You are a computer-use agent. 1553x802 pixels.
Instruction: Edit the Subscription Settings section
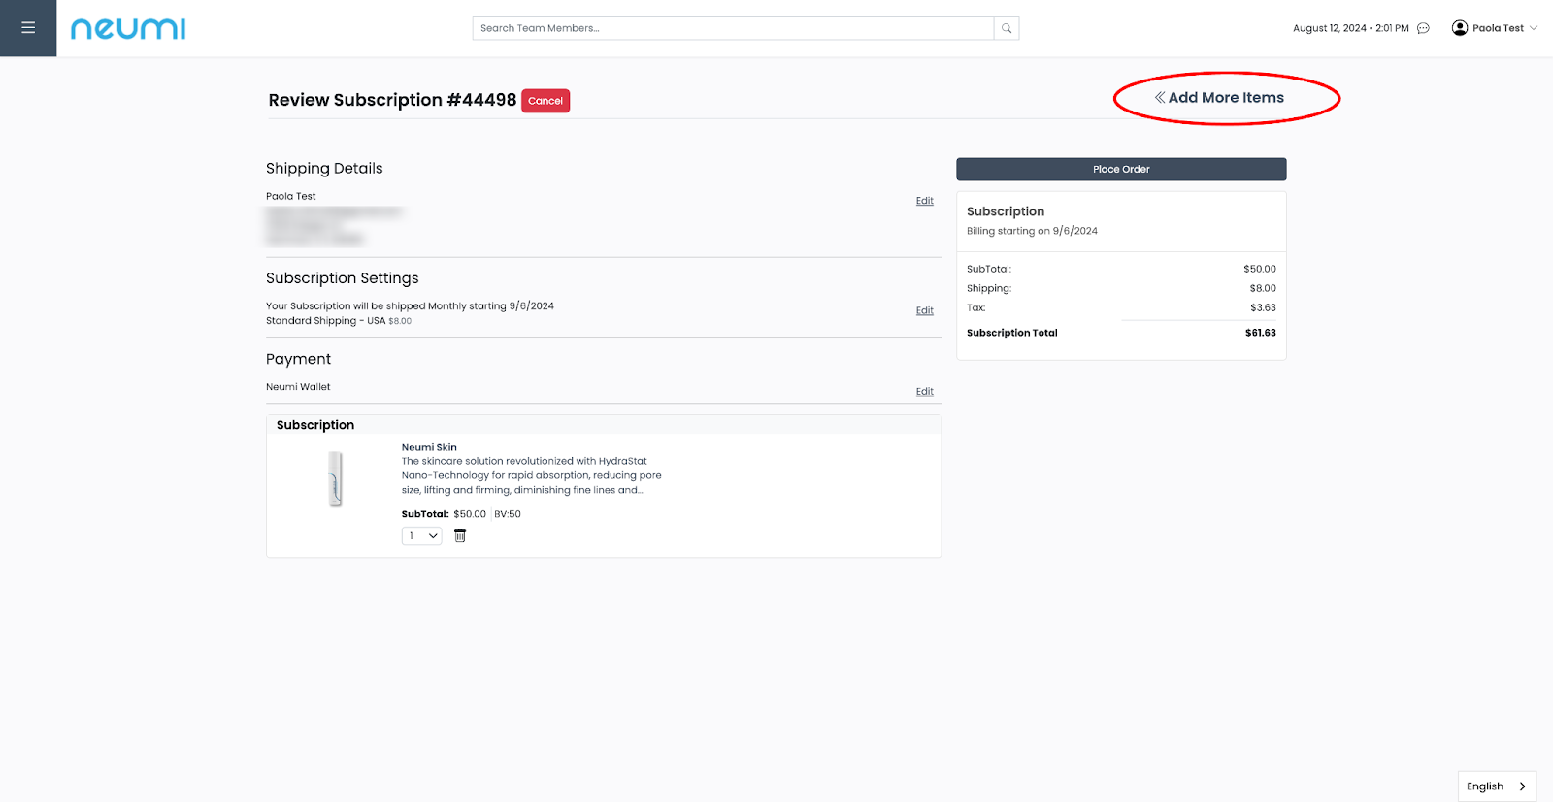[924, 311]
